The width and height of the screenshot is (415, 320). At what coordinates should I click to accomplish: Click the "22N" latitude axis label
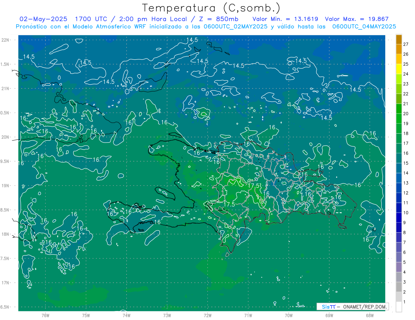click(x=5, y=40)
